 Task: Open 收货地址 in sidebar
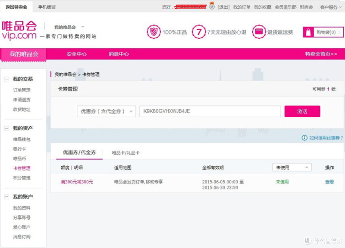pos(22,109)
